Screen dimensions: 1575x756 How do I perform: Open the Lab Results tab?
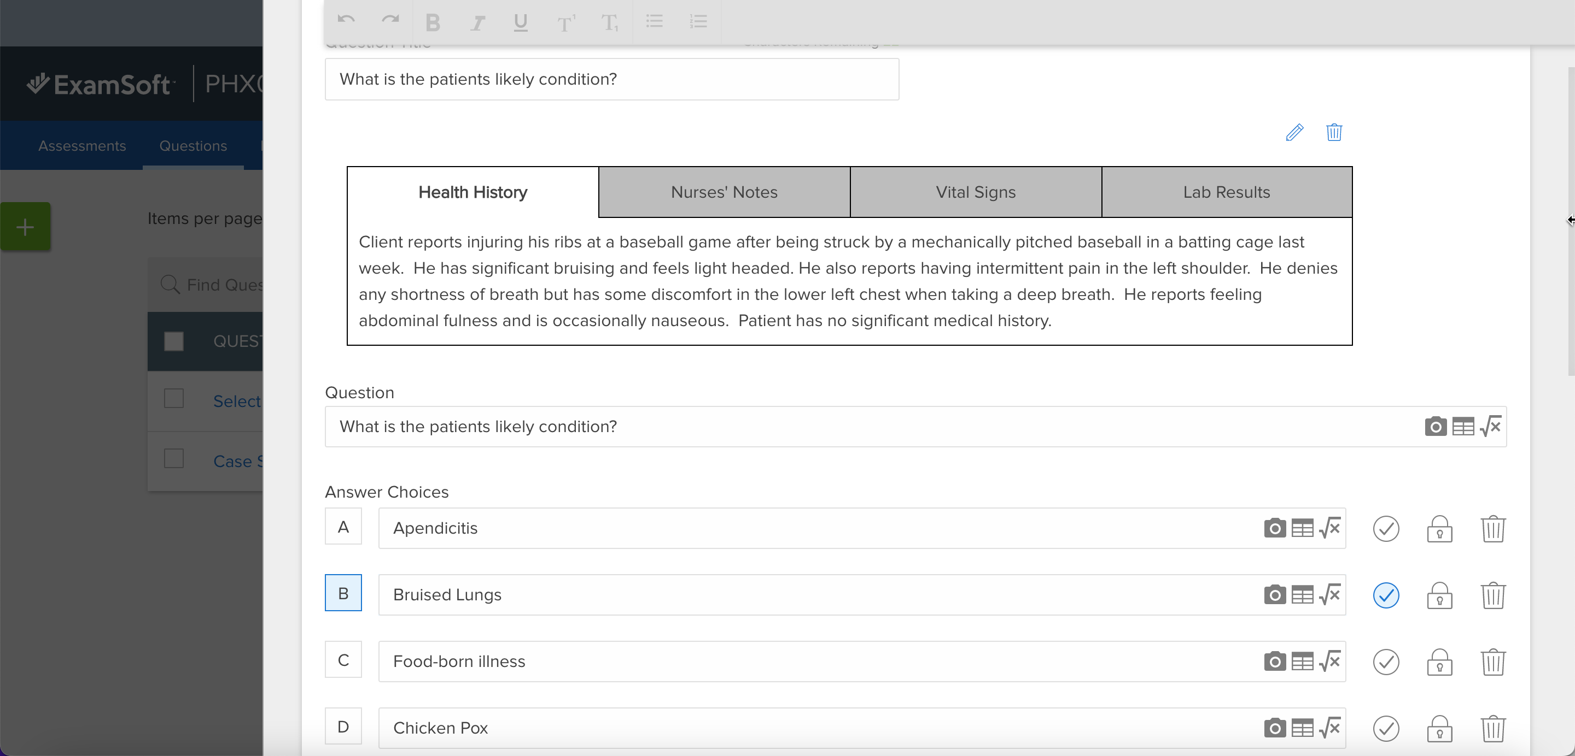point(1227,192)
